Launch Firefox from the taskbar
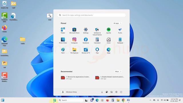The image size is (183, 103). point(108,100)
